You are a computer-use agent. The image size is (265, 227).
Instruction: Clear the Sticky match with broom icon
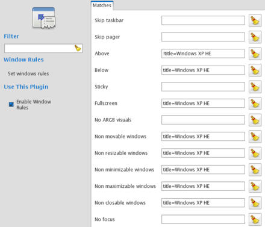[x=255, y=87]
